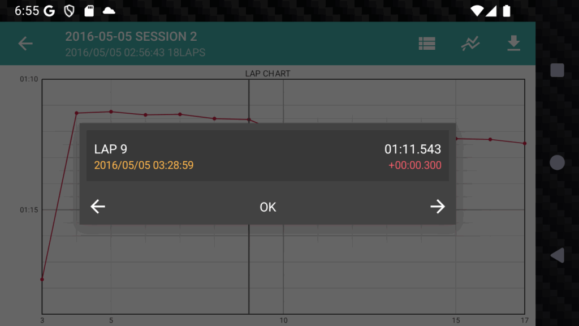Dismiss the lap dialog with OK
The width and height of the screenshot is (579, 326).
tap(267, 207)
